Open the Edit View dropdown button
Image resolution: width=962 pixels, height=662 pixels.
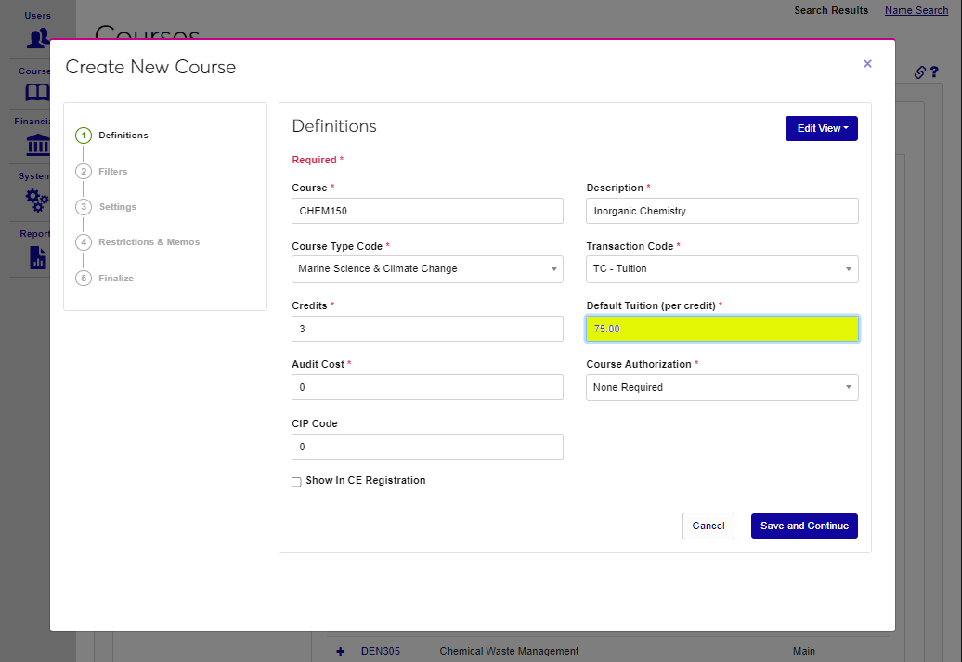[x=821, y=129]
